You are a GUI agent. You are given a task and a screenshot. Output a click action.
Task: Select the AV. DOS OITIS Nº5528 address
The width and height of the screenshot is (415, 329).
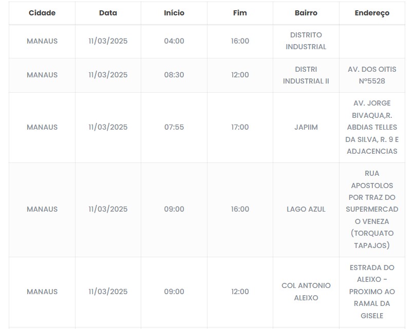tap(372, 75)
